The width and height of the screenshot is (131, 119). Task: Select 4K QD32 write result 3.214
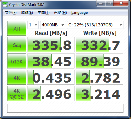click(100, 94)
